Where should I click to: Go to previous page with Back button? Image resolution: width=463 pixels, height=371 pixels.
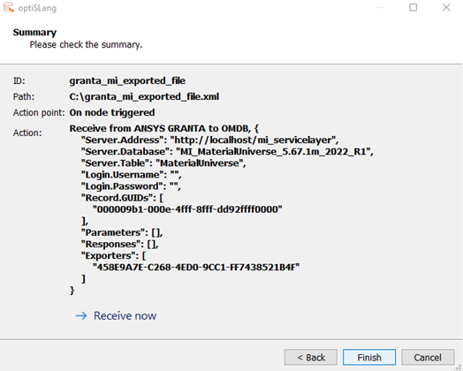click(311, 358)
